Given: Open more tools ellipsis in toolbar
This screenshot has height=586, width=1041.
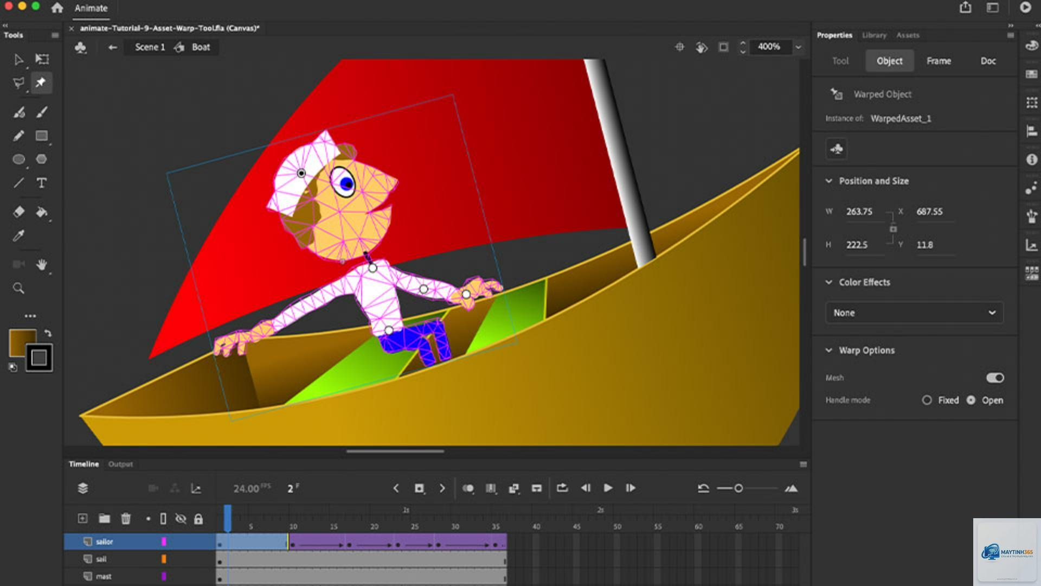Looking at the screenshot, I should pos(30,316).
